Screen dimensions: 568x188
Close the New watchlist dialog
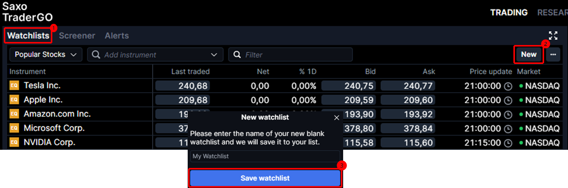tap(336, 118)
